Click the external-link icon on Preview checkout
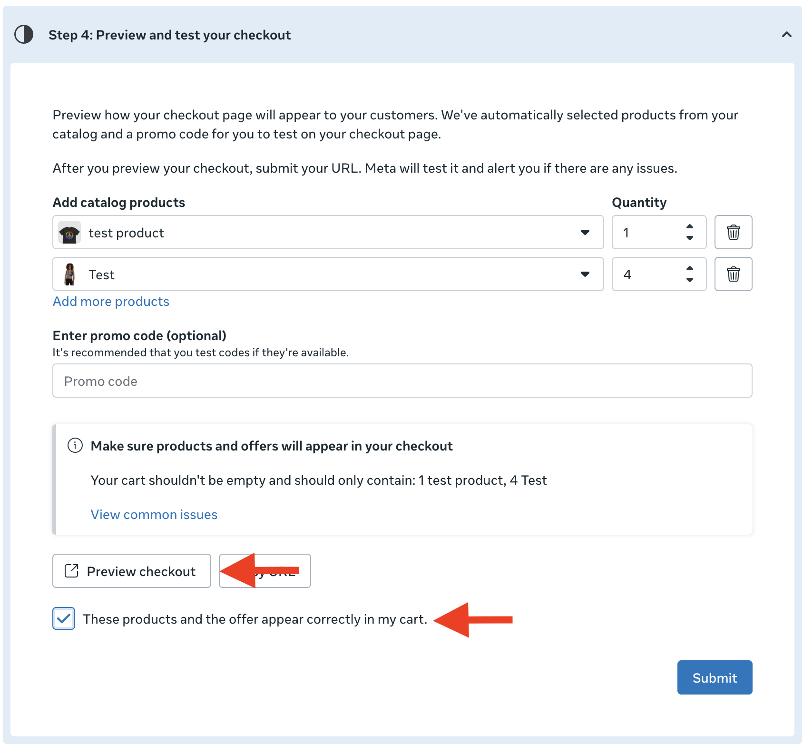The height and width of the screenshot is (744, 803). pyautogui.click(x=71, y=571)
